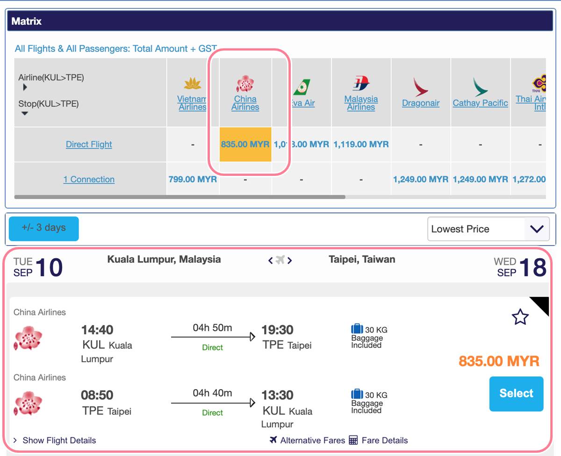Go to next date with right chevron

[x=290, y=261]
